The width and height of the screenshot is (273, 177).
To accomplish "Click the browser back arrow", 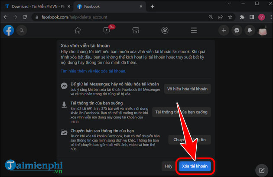I will 6,17.
